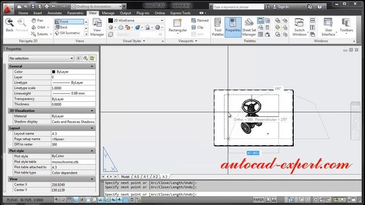
Task: Collapse the General section
Action: (92, 66)
